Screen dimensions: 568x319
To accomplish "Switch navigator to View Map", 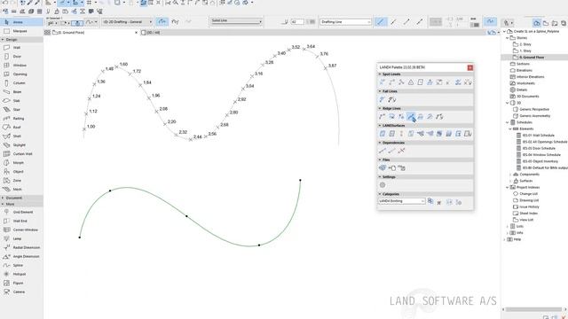I will [546, 23].
